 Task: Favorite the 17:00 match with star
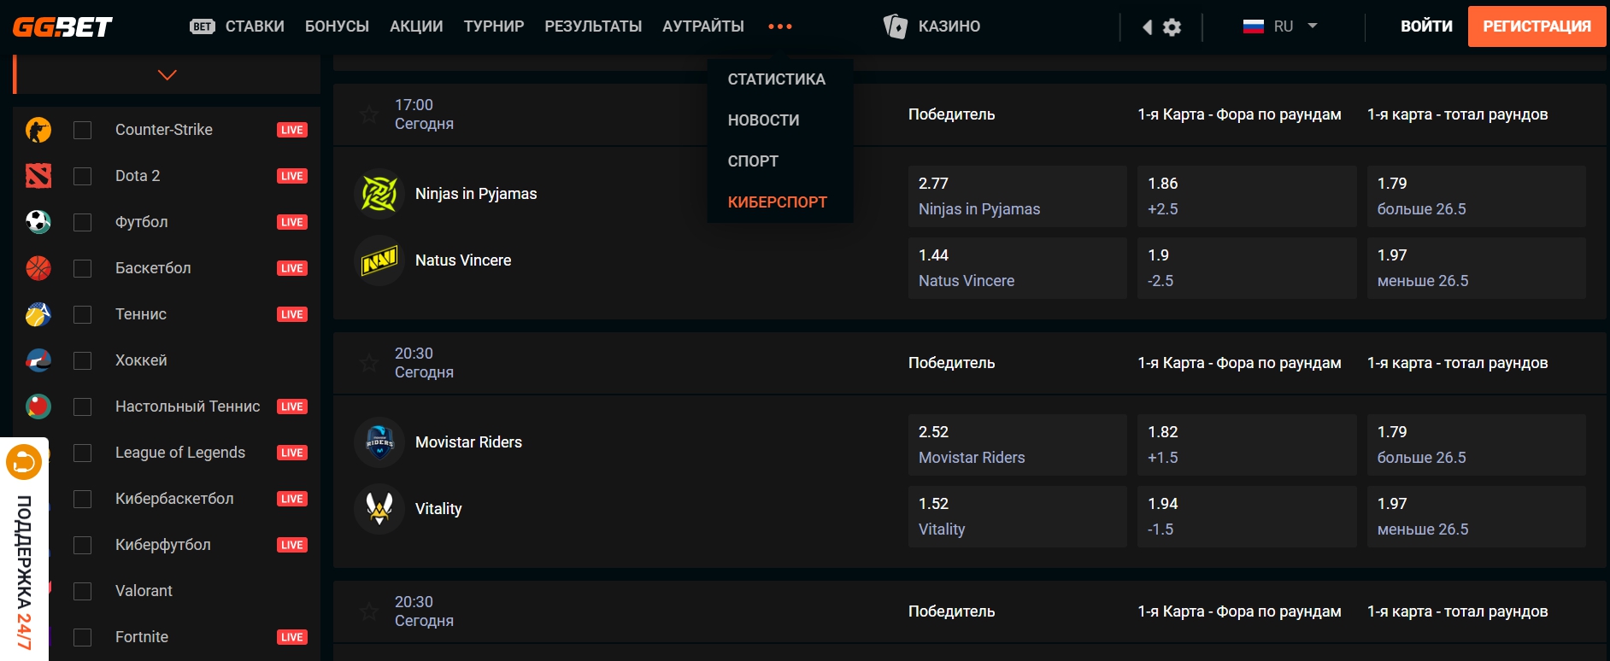point(369,114)
